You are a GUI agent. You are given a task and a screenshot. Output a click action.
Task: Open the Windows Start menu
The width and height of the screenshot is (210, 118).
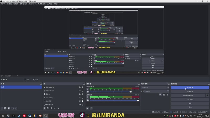point(3,116)
